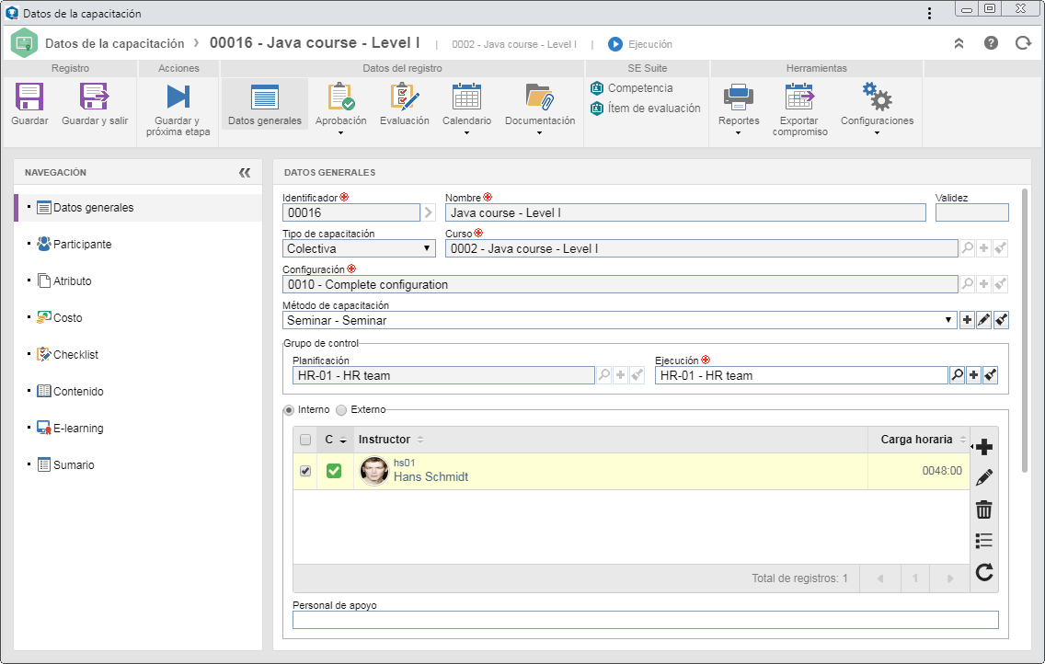Open Método de capacitación Seminar dropdown
Image resolution: width=1045 pixels, height=664 pixels.
620,320
